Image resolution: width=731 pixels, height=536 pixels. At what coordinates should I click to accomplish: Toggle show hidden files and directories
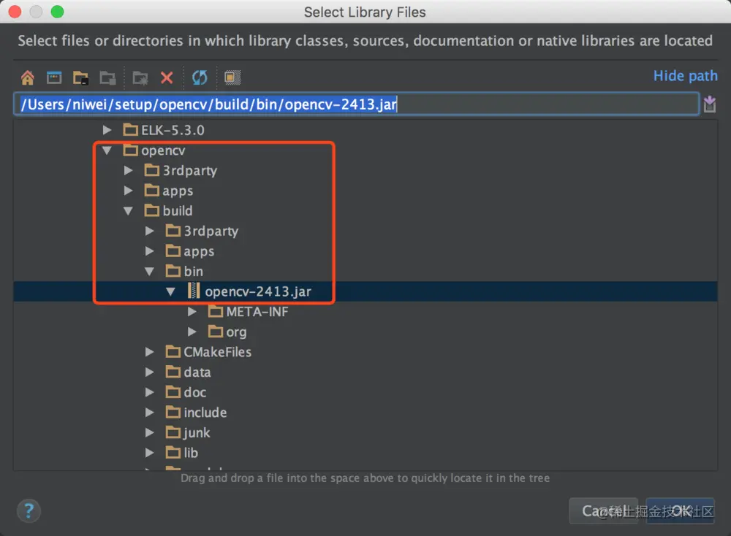[x=232, y=77]
